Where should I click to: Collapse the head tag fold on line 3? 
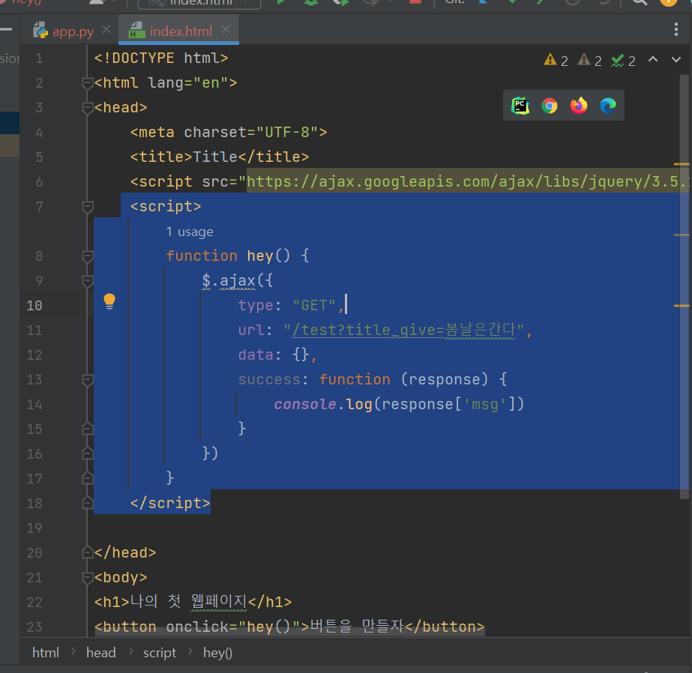coord(88,108)
